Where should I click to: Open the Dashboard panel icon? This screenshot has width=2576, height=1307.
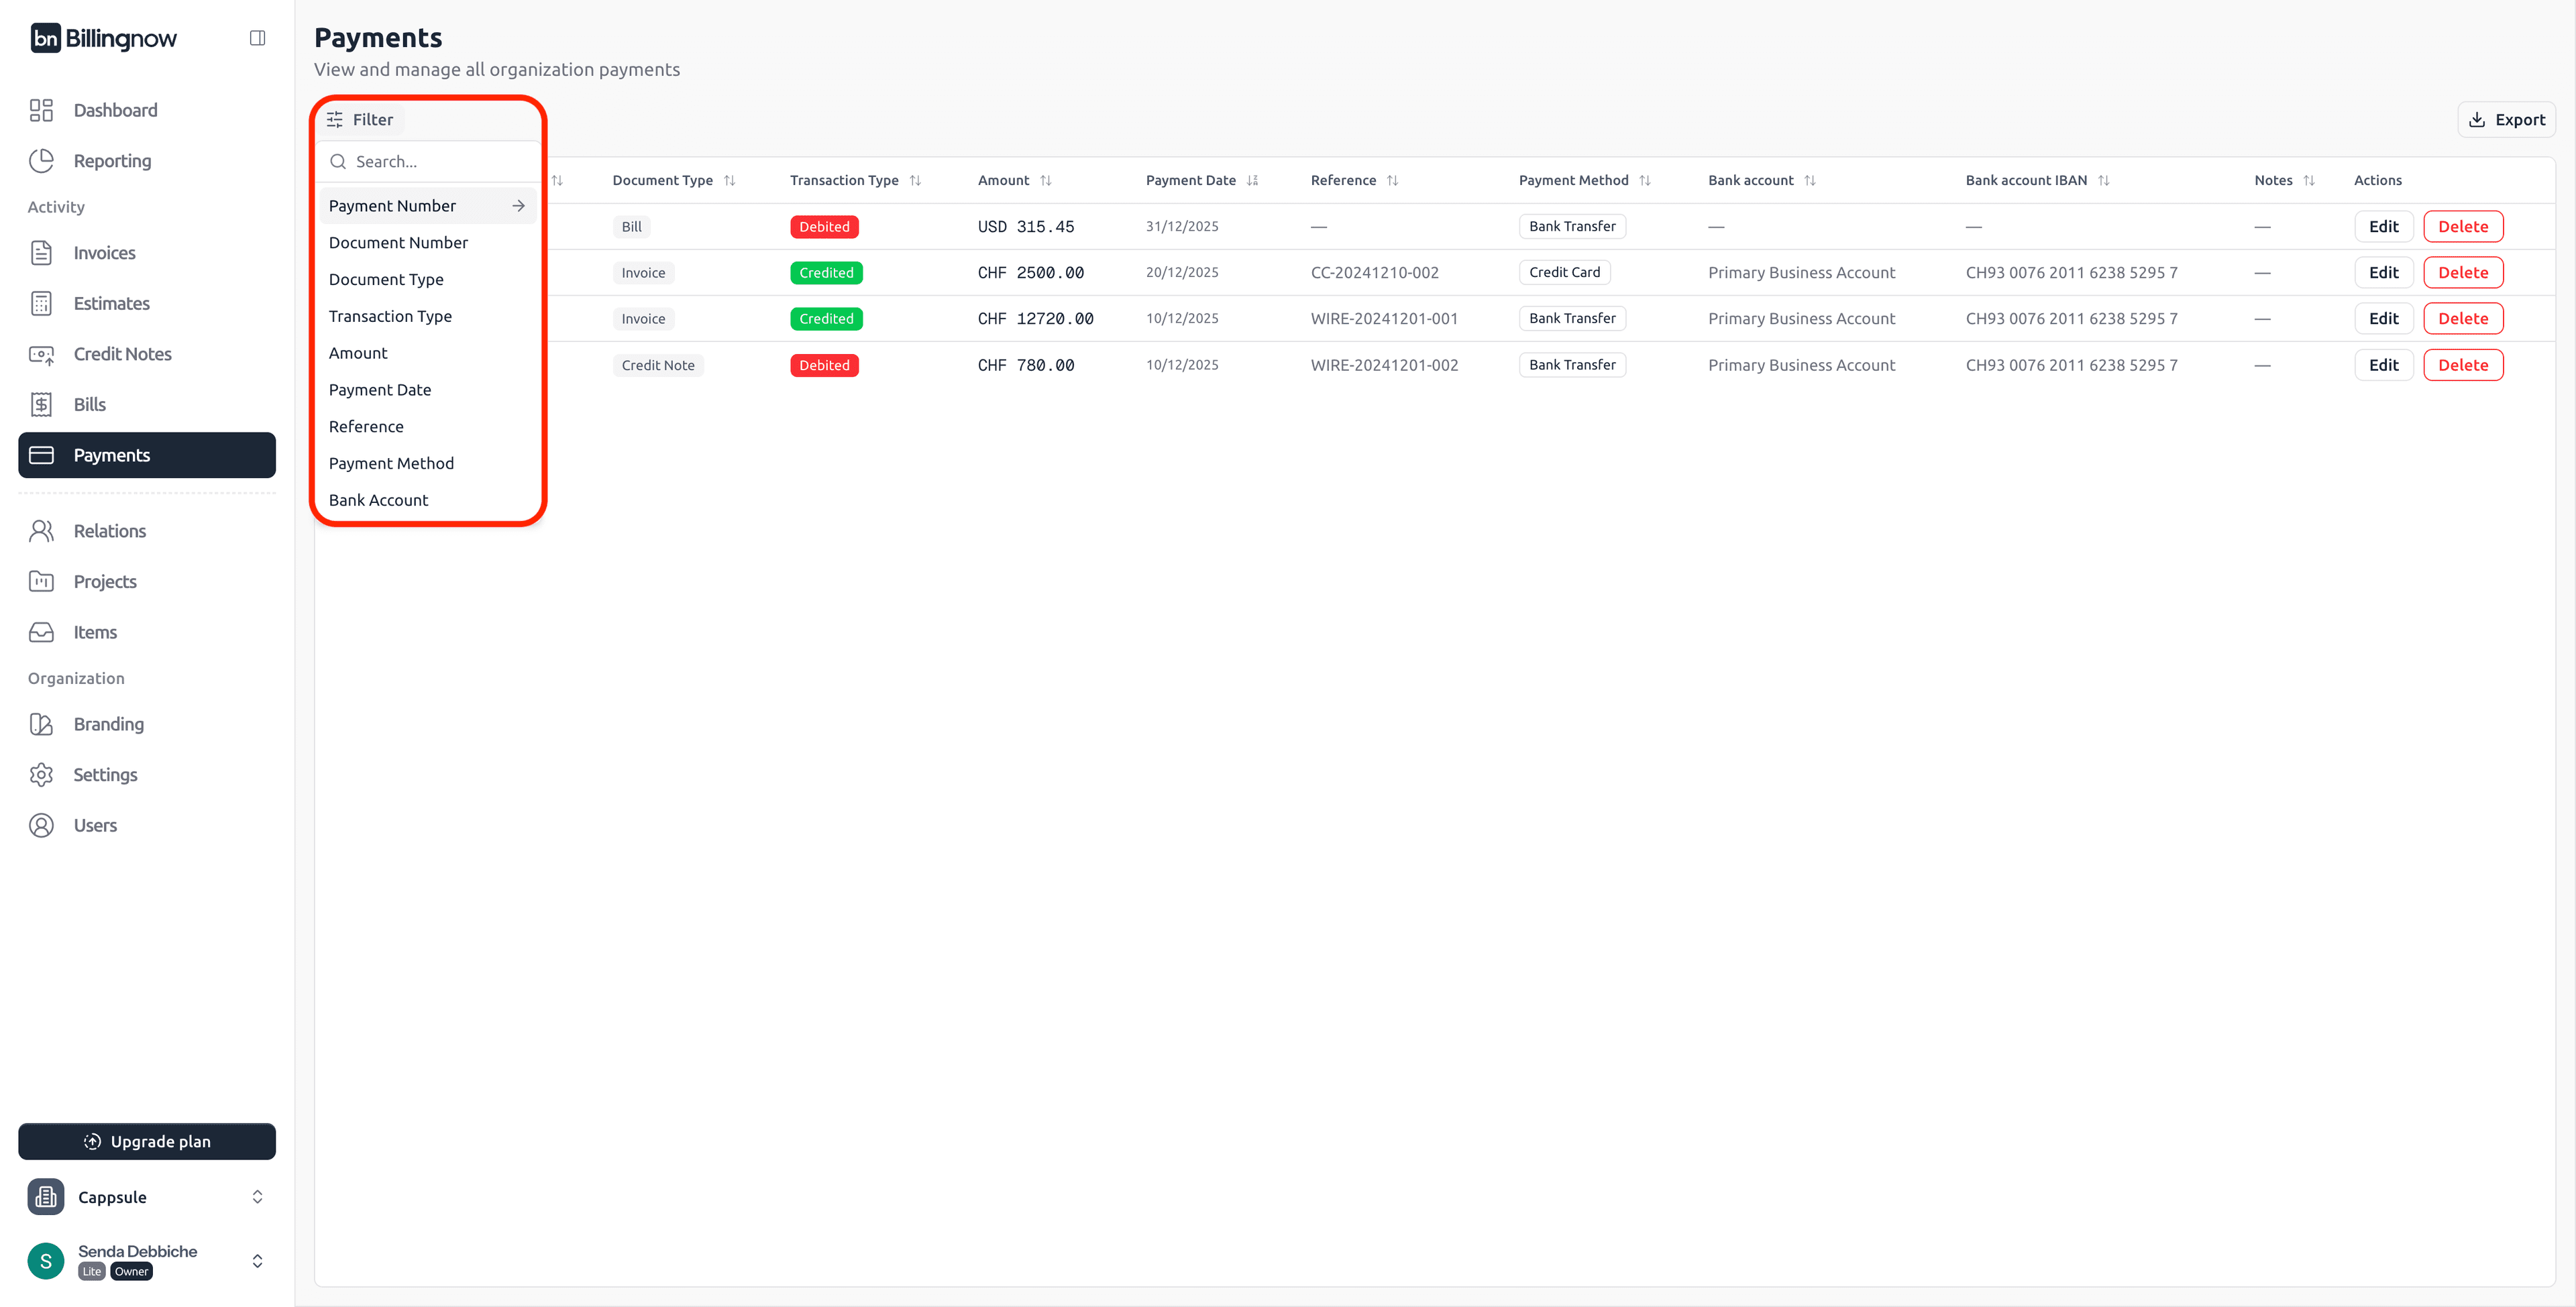point(41,110)
